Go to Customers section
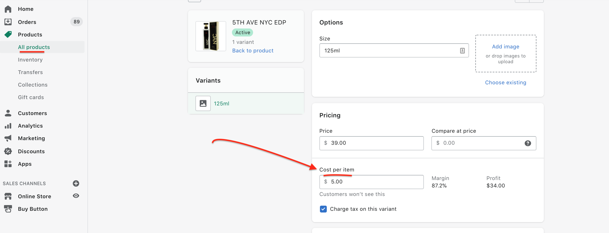 (33, 113)
